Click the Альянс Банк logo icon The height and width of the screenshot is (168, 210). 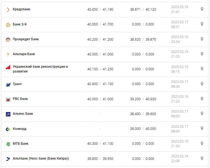click(x=8, y=114)
